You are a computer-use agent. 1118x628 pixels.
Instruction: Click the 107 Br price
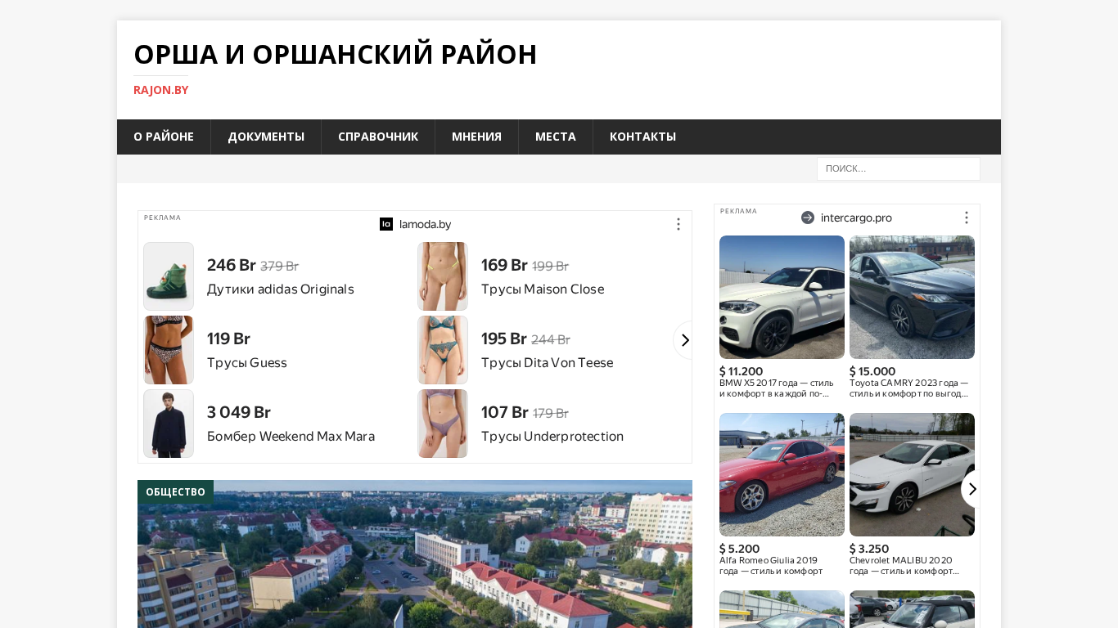505,412
